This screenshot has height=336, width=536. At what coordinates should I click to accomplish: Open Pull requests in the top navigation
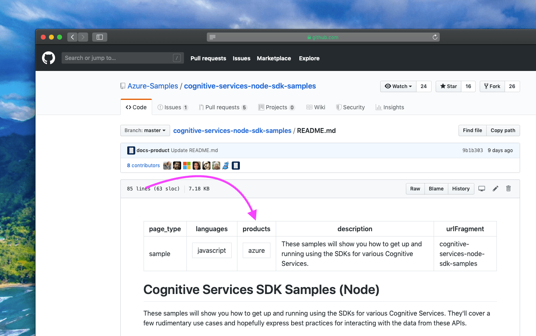pyautogui.click(x=208, y=58)
